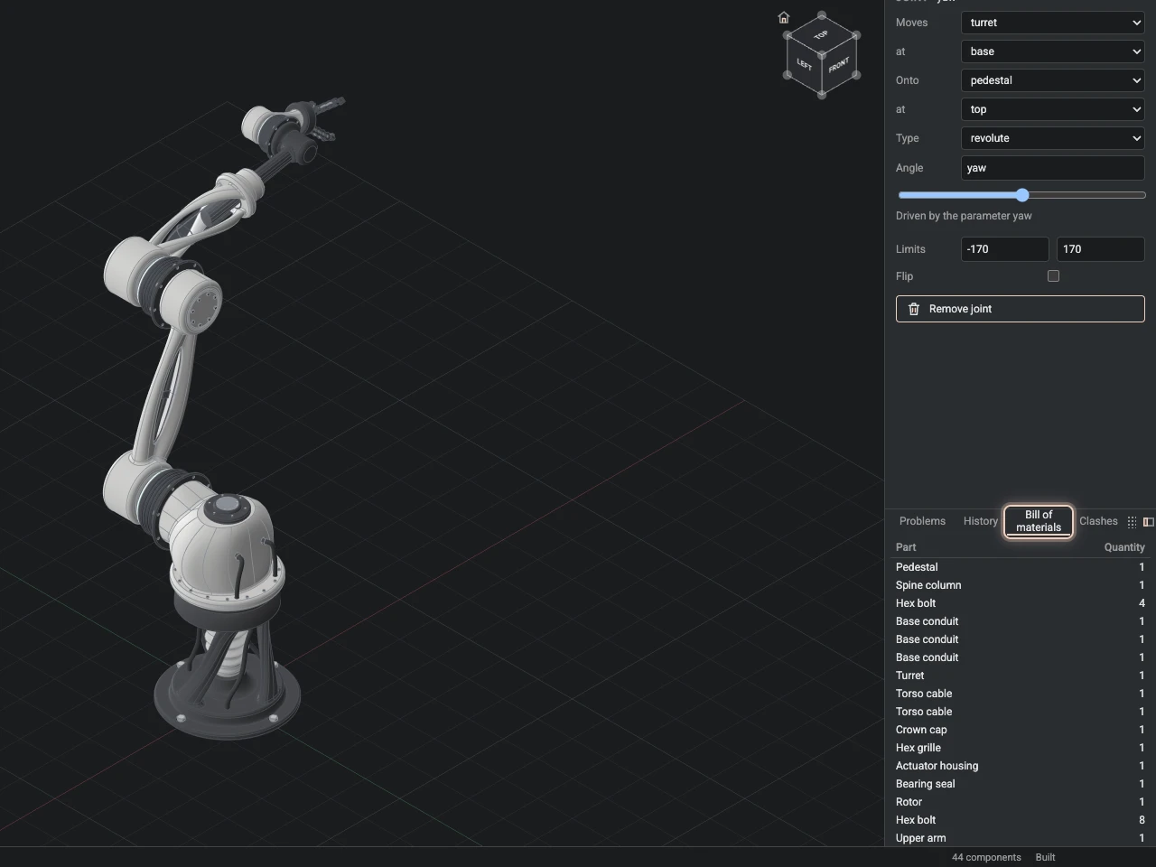The width and height of the screenshot is (1156, 867).
Task: Select the Bill of materials tab
Action: [1039, 521]
